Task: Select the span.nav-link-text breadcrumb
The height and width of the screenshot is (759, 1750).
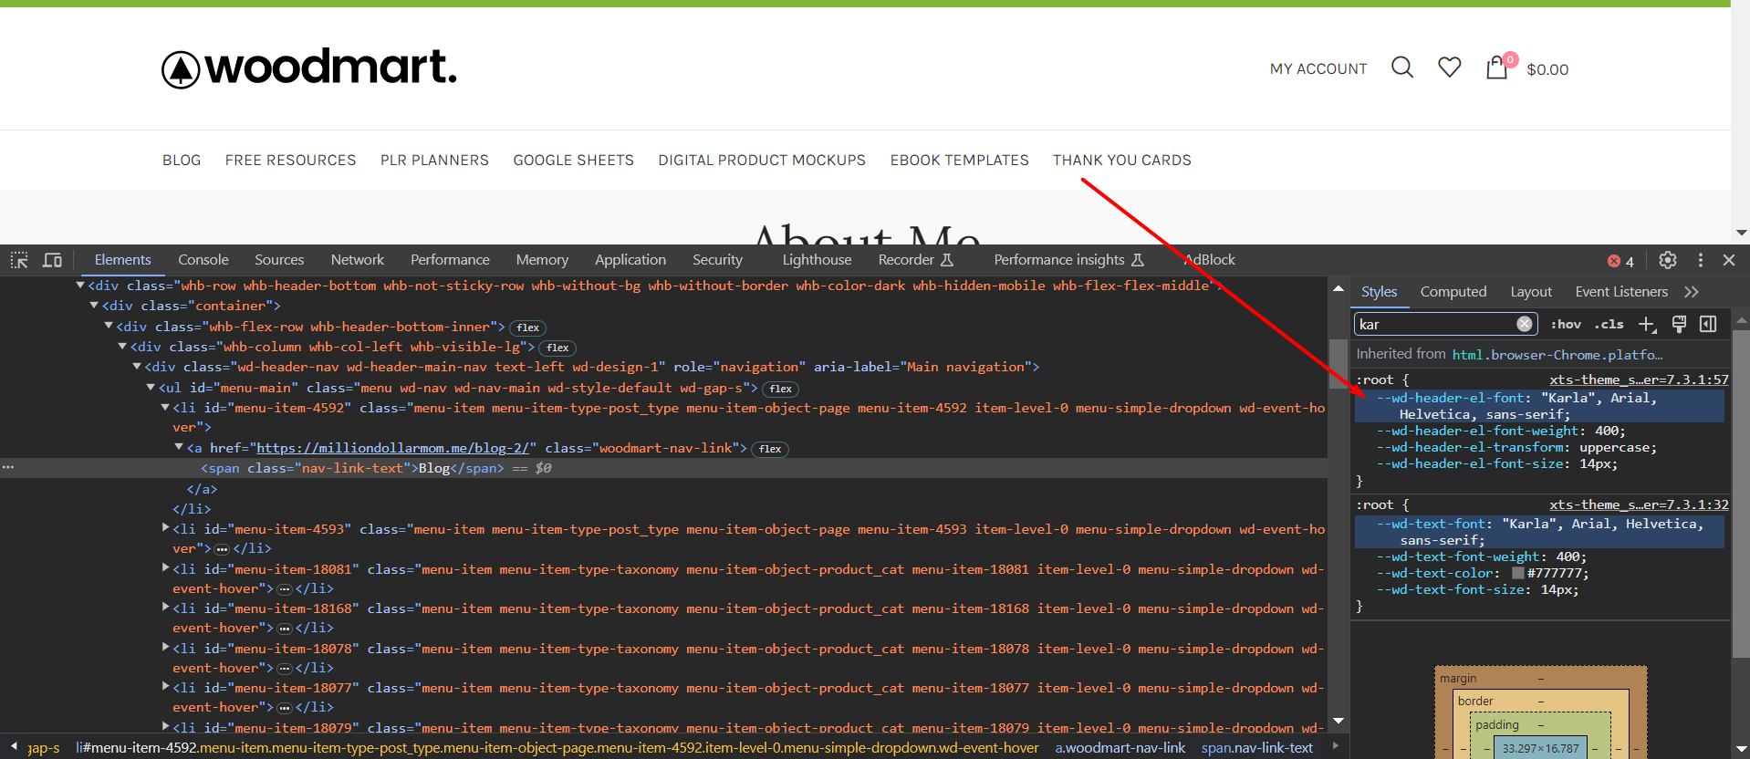Action: (x=1256, y=748)
